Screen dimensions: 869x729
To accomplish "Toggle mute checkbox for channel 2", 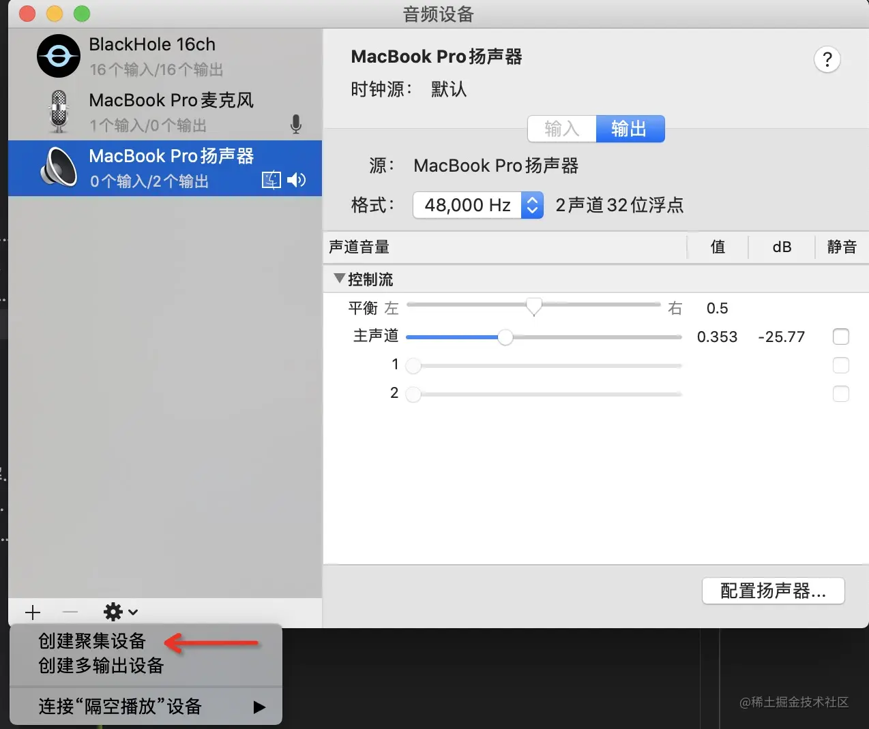I will 841,394.
